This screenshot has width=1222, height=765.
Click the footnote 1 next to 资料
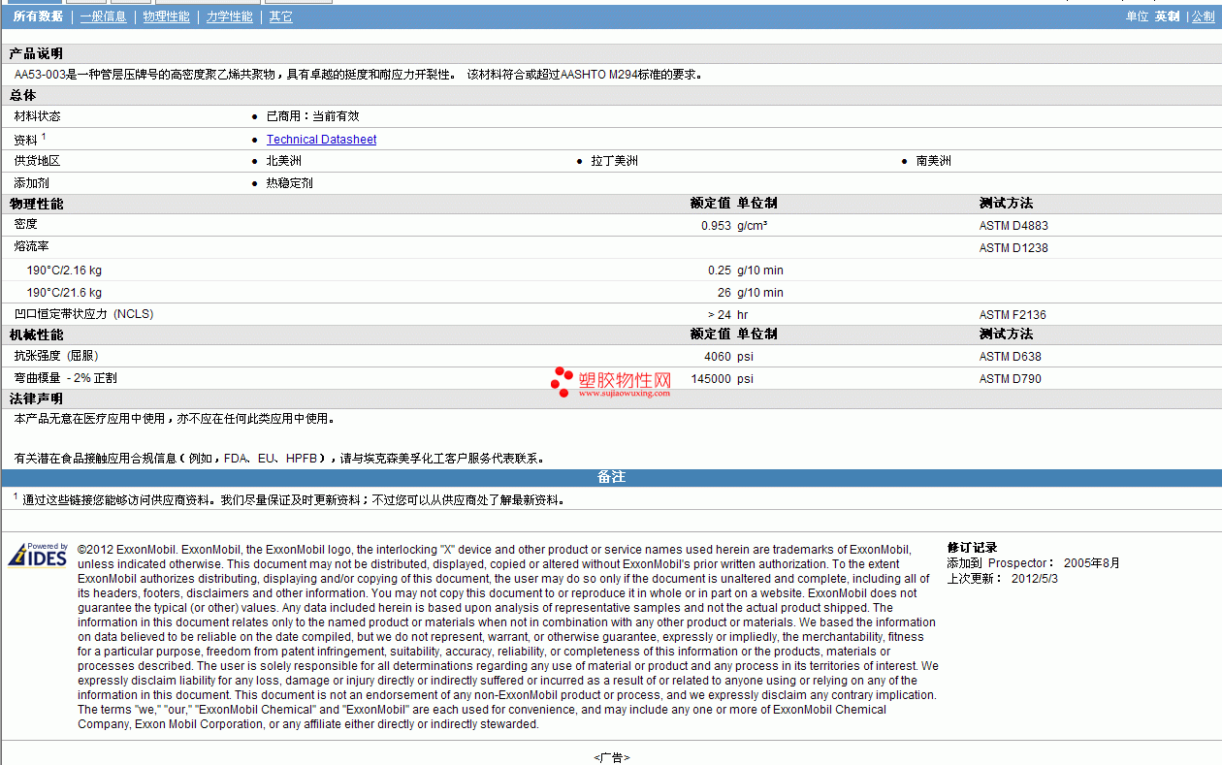[44, 137]
